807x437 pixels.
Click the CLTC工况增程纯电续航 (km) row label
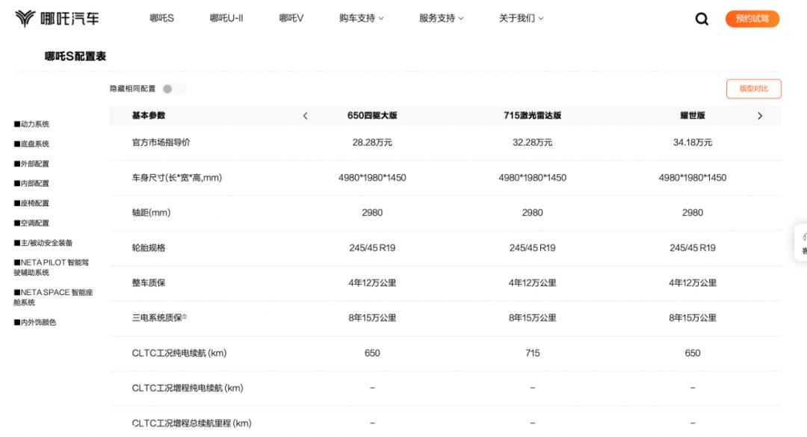pyautogui.click(x=188, y=388)
